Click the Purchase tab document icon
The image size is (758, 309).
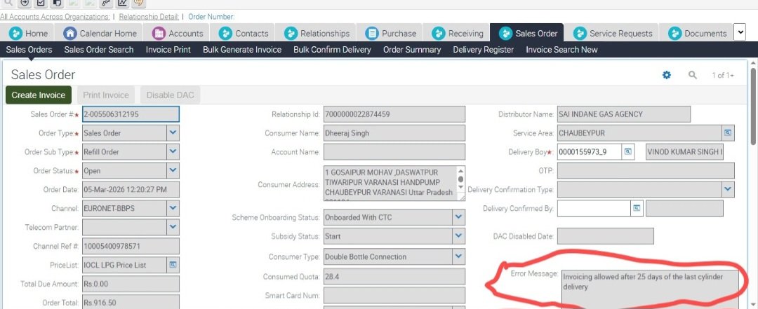coord(372,34)
